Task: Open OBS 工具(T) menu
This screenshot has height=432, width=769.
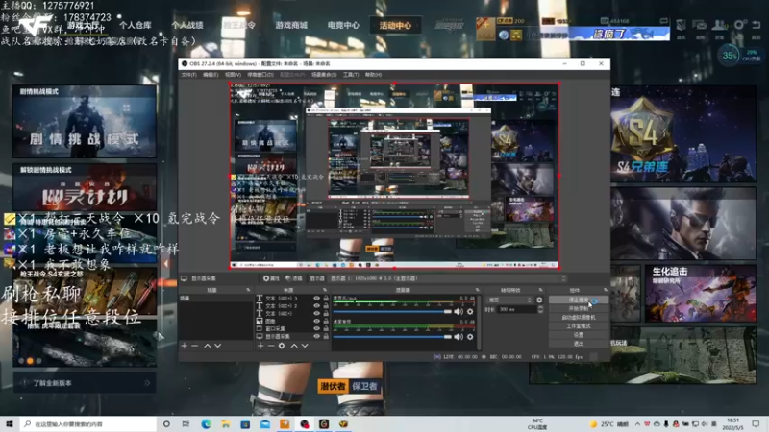Action: (351, 75)
